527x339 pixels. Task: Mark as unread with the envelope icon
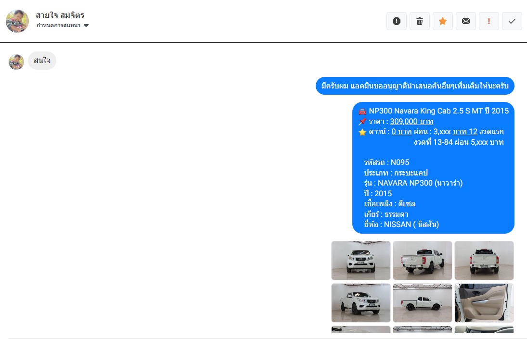[x=466, y=21]
